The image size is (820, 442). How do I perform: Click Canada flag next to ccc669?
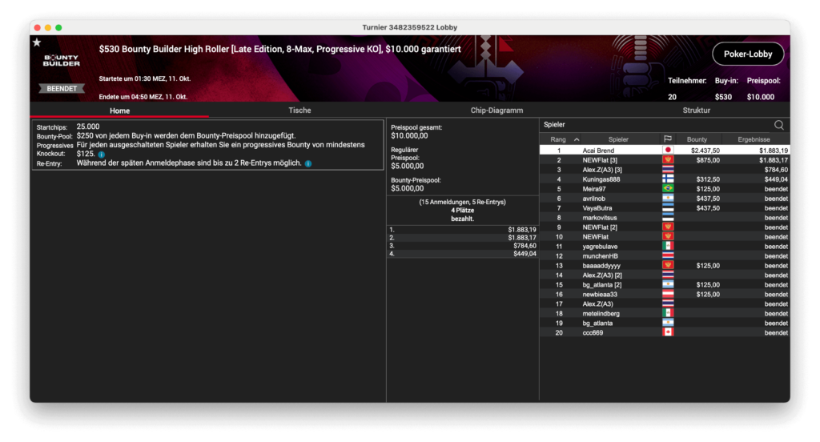tap(667, 332)
